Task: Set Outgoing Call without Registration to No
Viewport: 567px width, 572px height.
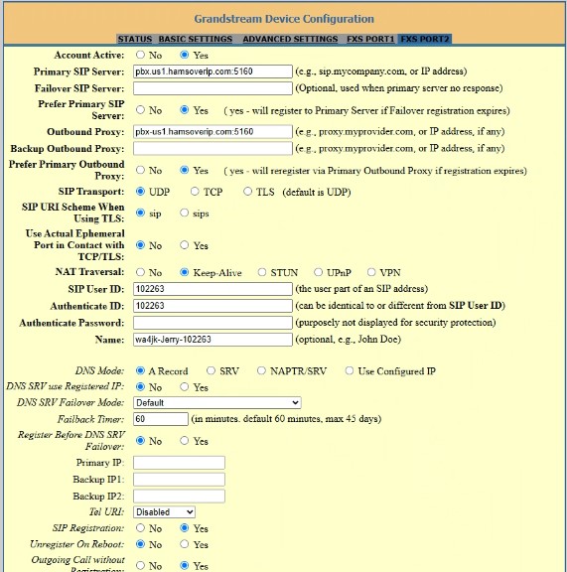Action: click(140, 565)
